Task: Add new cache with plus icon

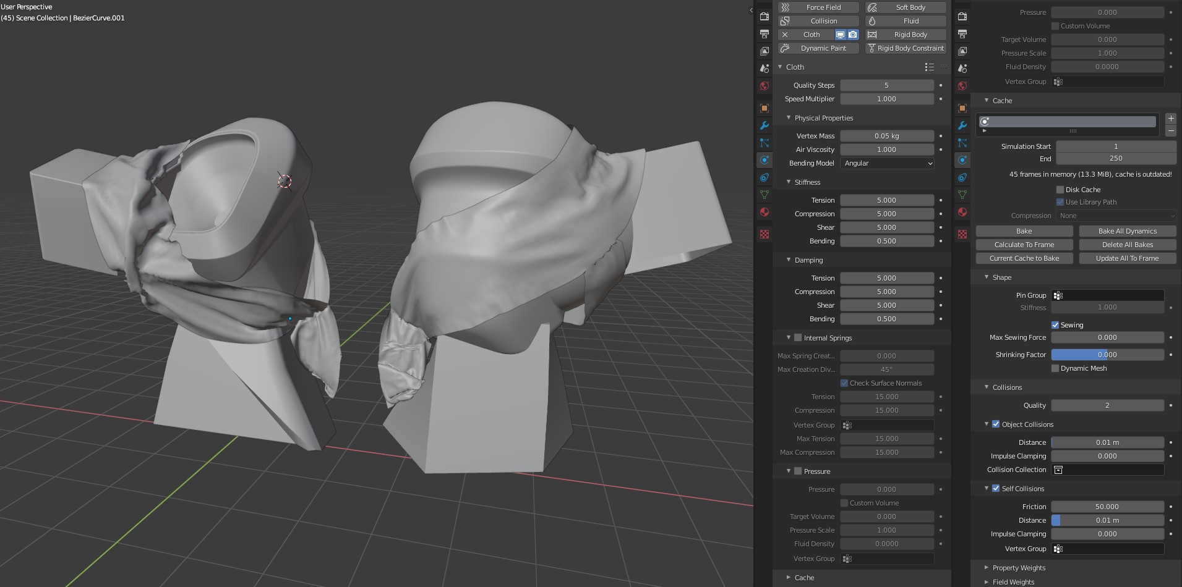Action: tap(1170, 118)
